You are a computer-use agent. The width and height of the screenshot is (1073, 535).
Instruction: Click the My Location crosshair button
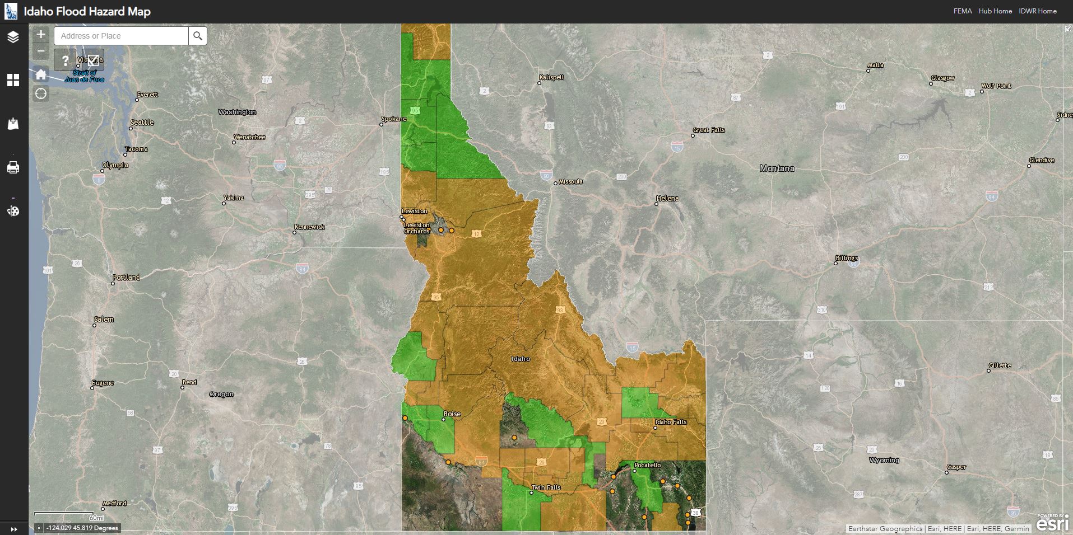pos(41,93)
